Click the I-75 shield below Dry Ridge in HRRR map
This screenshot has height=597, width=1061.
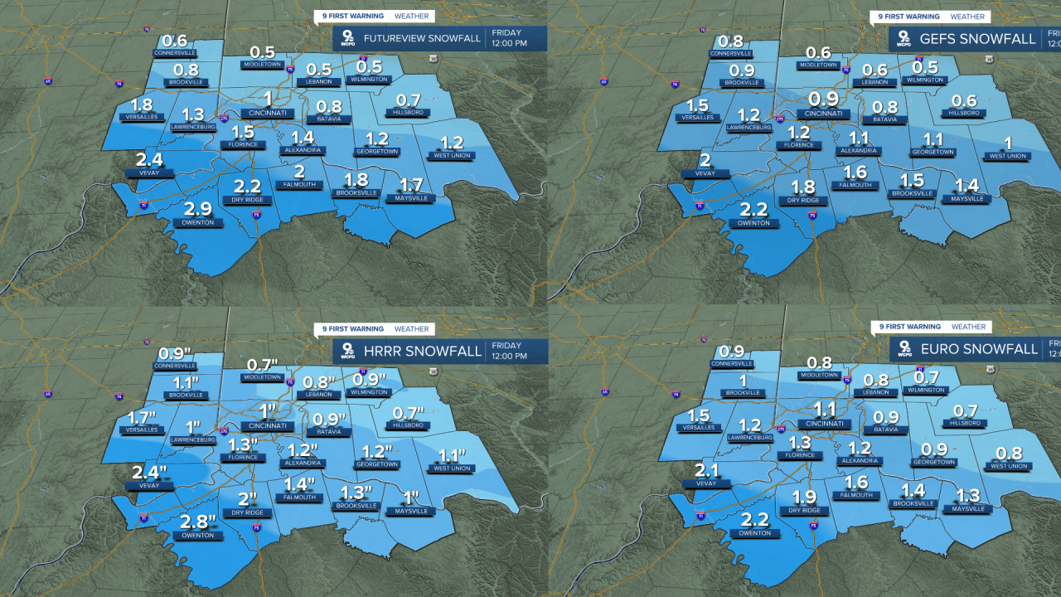[x=255, y=527]
